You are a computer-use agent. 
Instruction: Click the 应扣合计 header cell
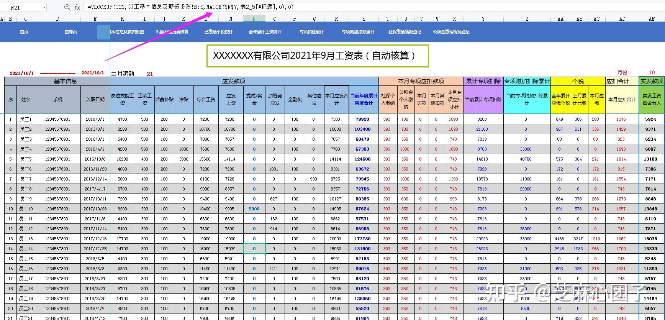pyautogui.click(x=622, y=81)
